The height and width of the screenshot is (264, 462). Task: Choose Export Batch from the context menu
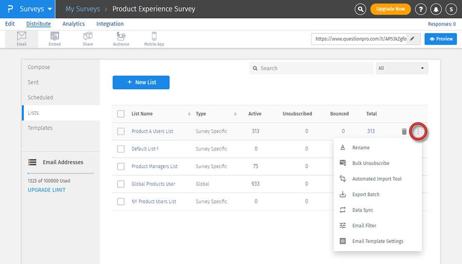point(365,195)
